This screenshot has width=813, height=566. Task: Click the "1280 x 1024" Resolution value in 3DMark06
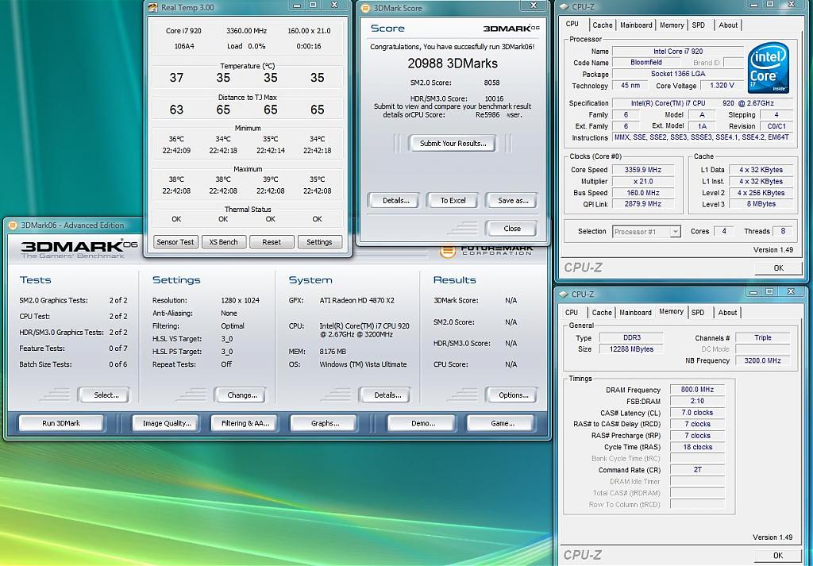(240, 300)
